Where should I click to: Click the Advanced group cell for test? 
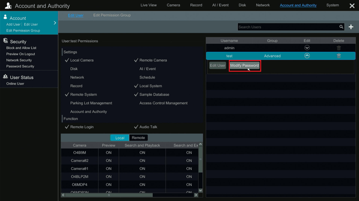click(x=272, y=56)
